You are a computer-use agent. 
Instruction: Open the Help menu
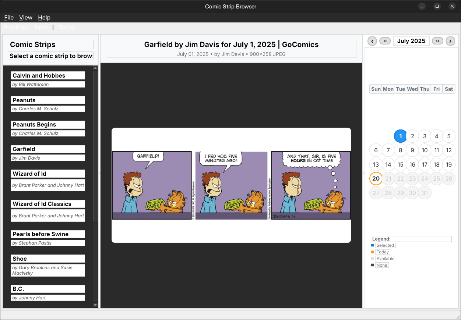tap(44, 18)
